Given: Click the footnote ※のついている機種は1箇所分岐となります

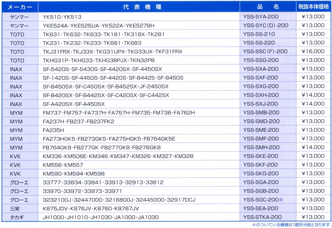Looking at the screenshot, I should [291, 225].
